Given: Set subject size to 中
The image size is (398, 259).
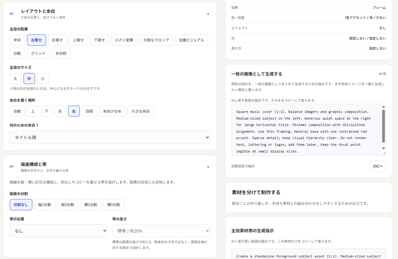Looking at the screenshot, I should [x=29, y=79].
